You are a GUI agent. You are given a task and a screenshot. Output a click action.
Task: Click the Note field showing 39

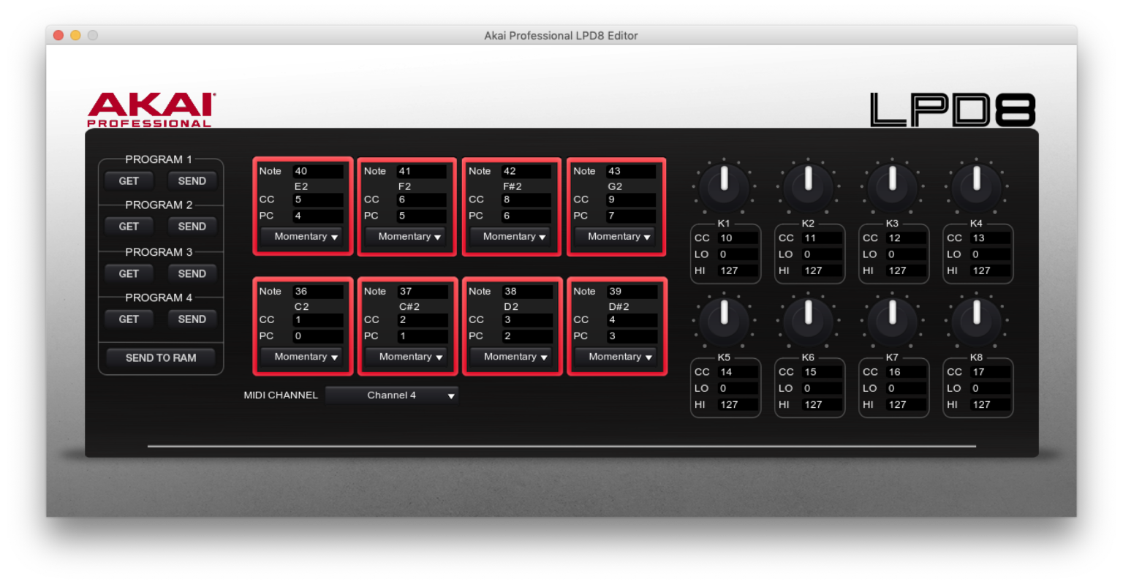click(632, 292)
